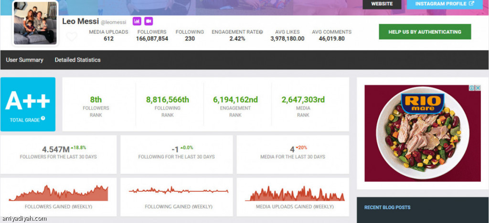
Task: Click the ad info icon on advertisement
Action: 472,88
